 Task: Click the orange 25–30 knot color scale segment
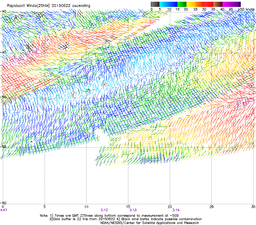click(200, 4)
